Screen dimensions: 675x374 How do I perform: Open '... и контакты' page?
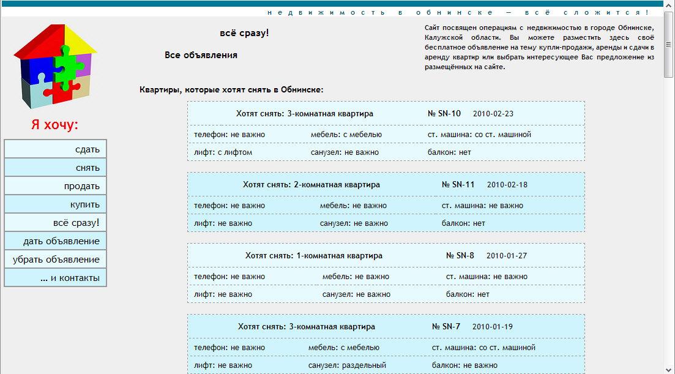pos(55,278)
